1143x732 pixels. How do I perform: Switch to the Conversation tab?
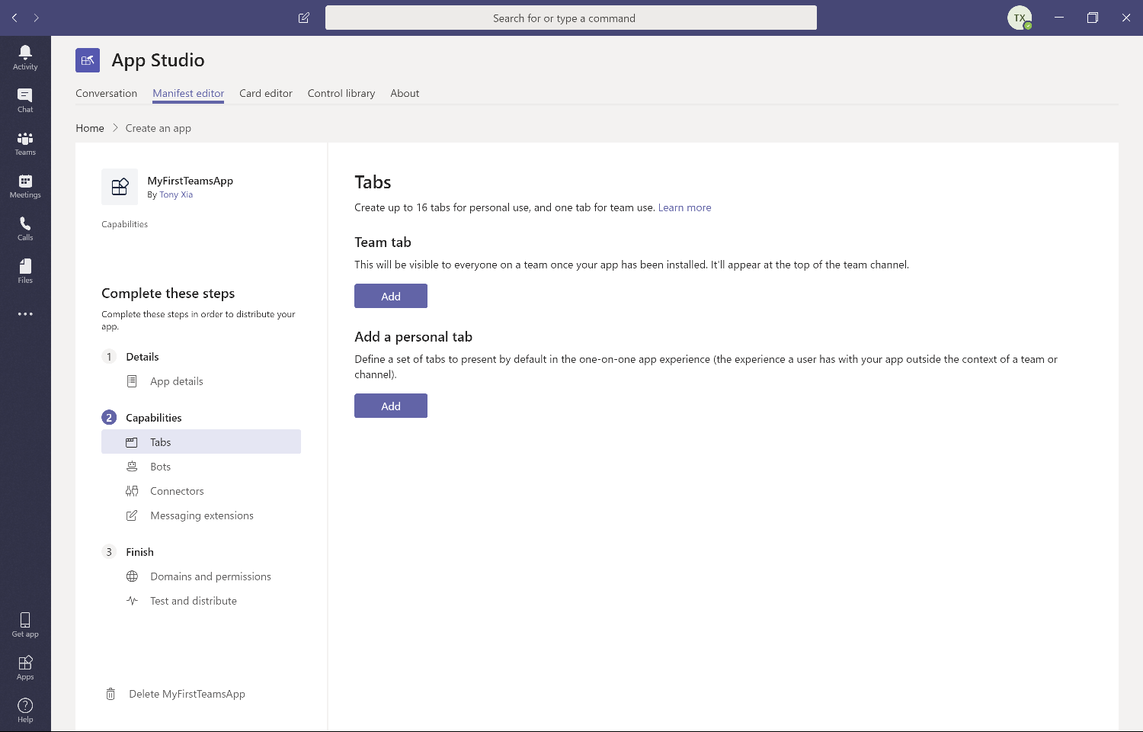tap(106, 93)
